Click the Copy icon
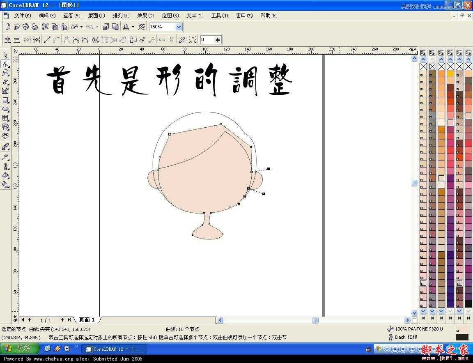Image resolution: width=473 pixels, height=363 pixels. (55, 27)
